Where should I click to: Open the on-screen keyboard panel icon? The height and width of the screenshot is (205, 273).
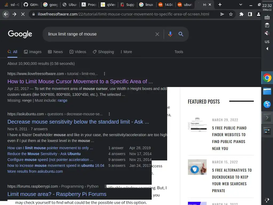pos(267,17)
